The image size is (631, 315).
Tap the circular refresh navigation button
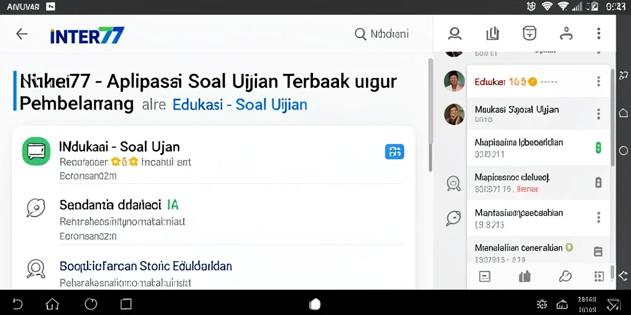pos(91,303)
